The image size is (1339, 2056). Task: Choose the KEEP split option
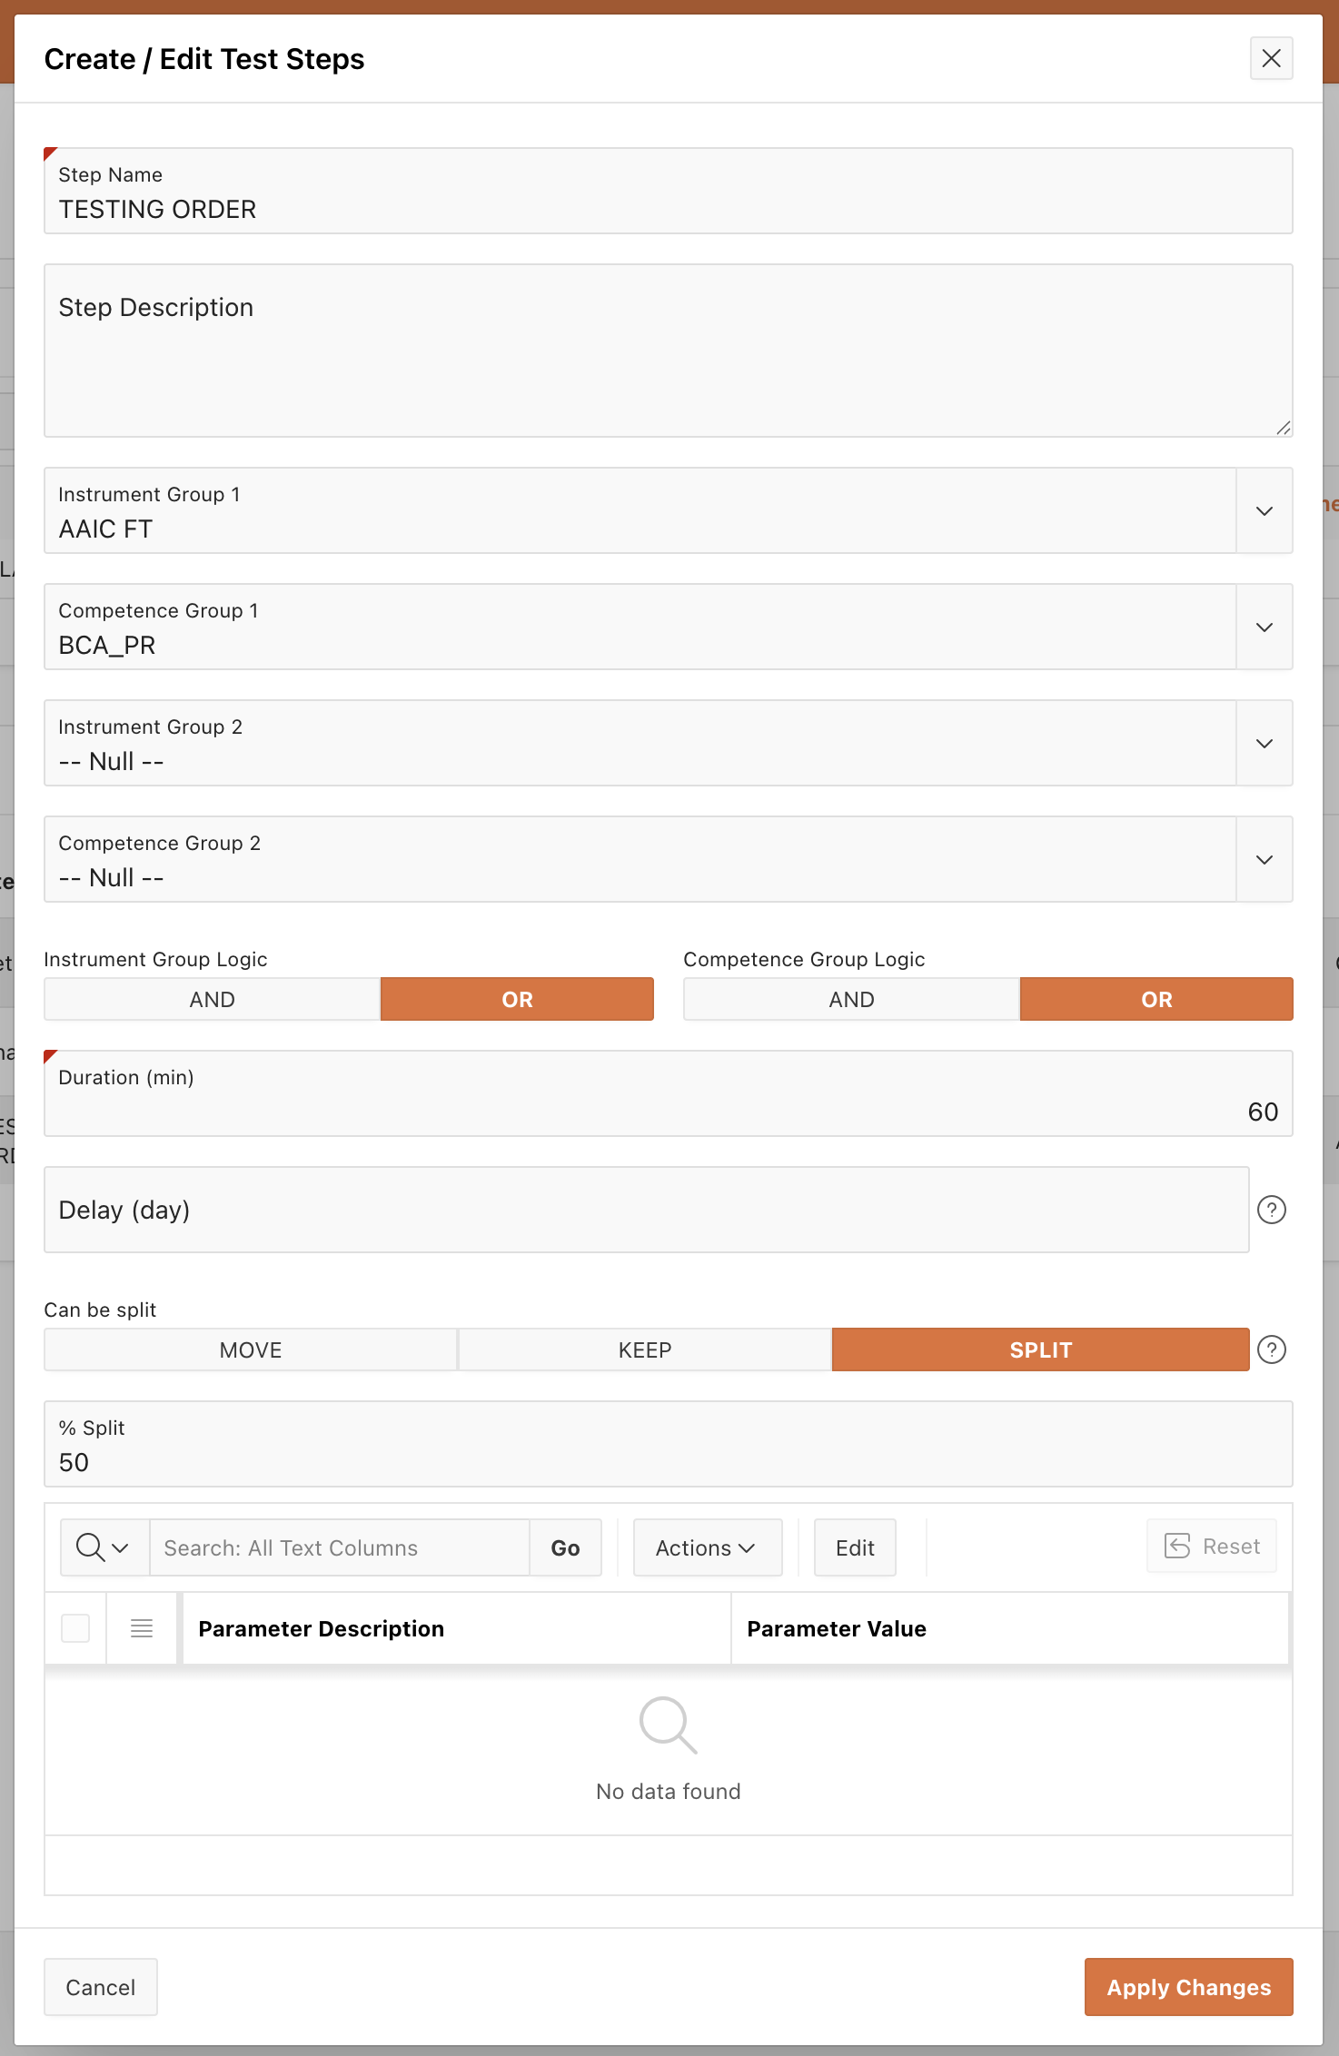tap(644, 1349)
